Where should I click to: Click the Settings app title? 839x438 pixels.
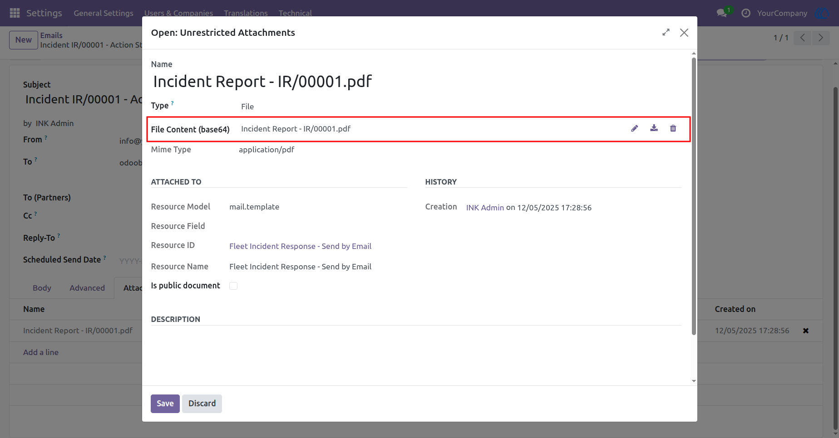pos(44,13)
